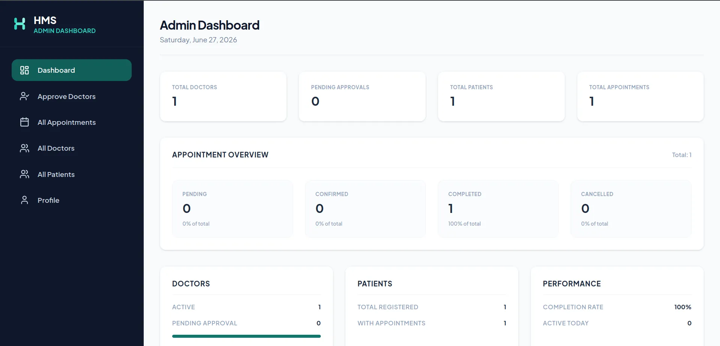720x346 pixels.
Task: Click the Profile person icon
Action: tap(24, 200)
